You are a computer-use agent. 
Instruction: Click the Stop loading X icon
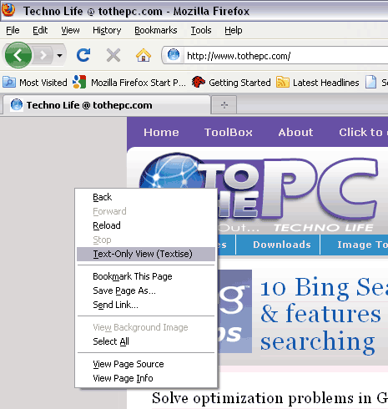113,55
